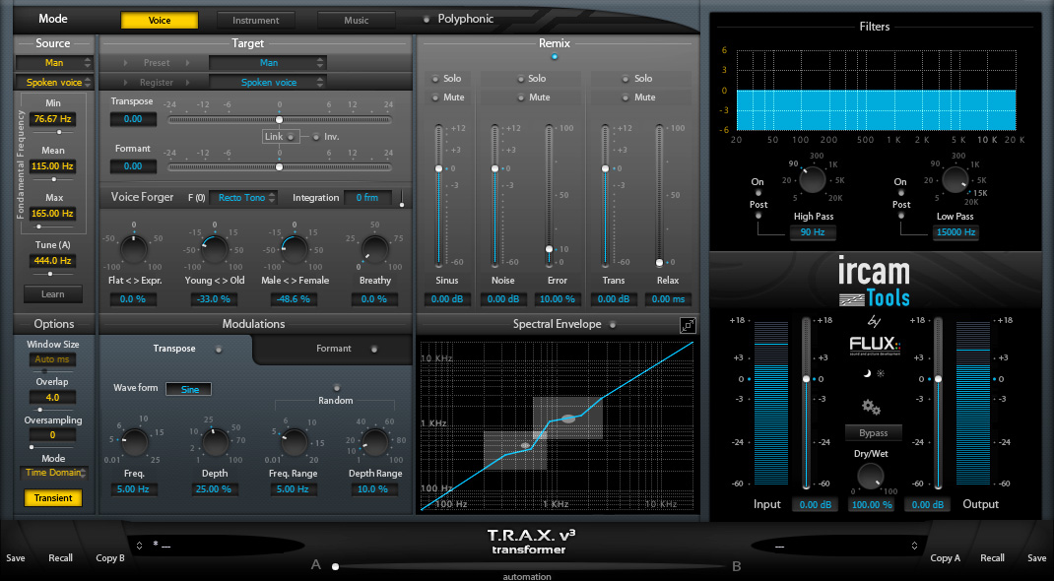Click the Tune (A) 444.0 Hz field
Viewport: 1054px width, 581px height.
tap(52, 261)
